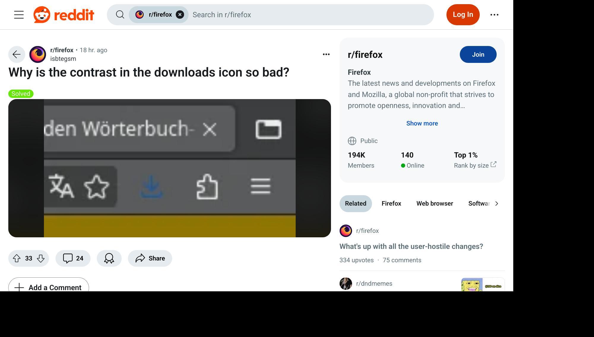Remove the r/firefox search filter chip
Screen dimensions: 594x337
180,14
